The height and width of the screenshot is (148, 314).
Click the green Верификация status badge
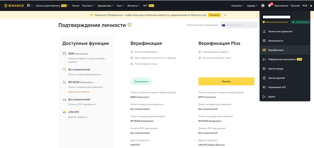pyautogui.click(x=301, y=22)
